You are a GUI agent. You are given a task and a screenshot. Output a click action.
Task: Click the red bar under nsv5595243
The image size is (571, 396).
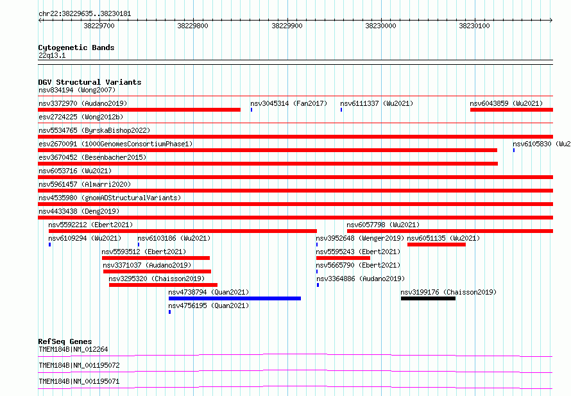click(343, 258)
